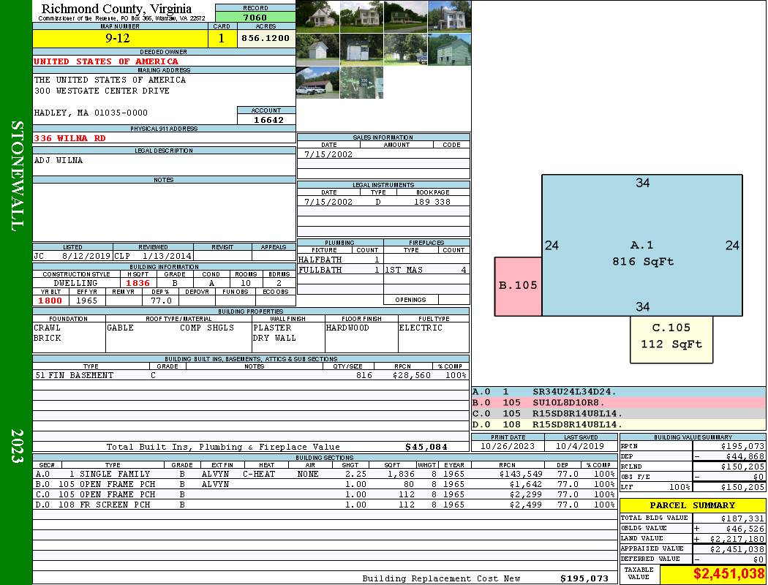Viewport: 768px width, 585px height.
Task: Click the print date 10/26/2023
Action: [508, 446]
